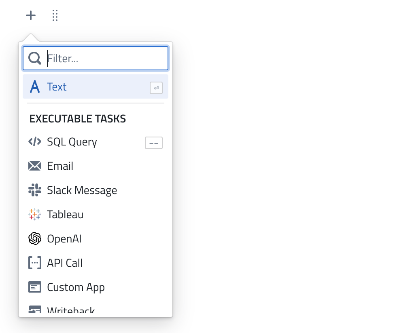Viewport: 412px width, 333px height.
Task: Choose the API Call task
Action: [x=65, y=263]
